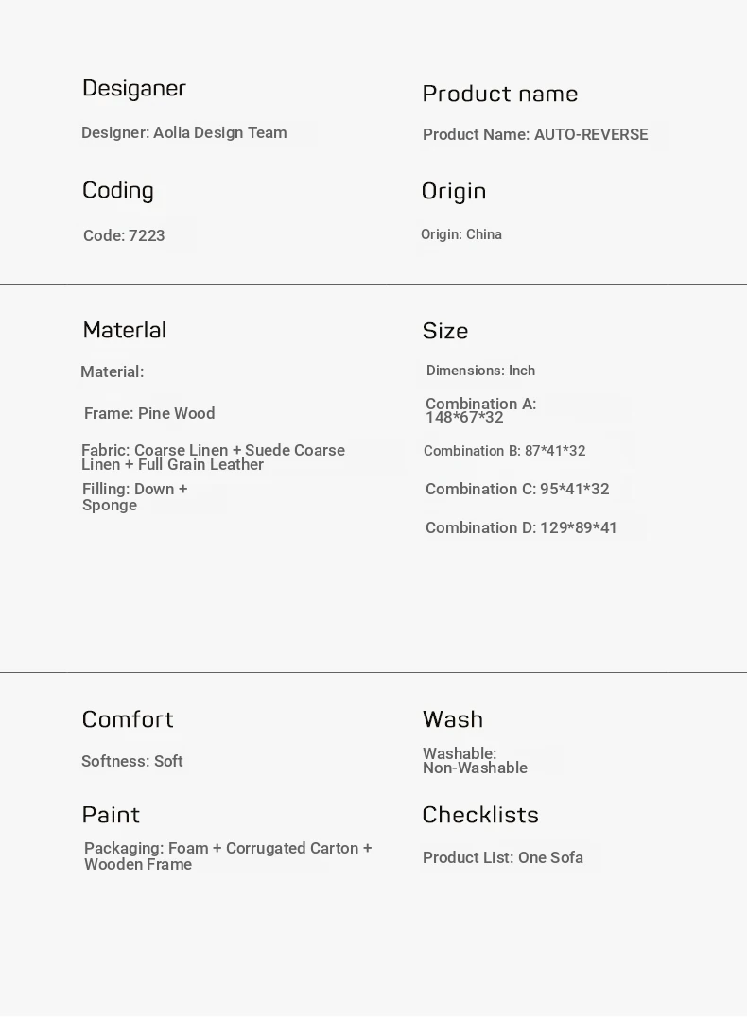Viewport: 747px width, 1018px height.
Task: Select the AUTO-REVERSE product name line
Action: point(535,135)
